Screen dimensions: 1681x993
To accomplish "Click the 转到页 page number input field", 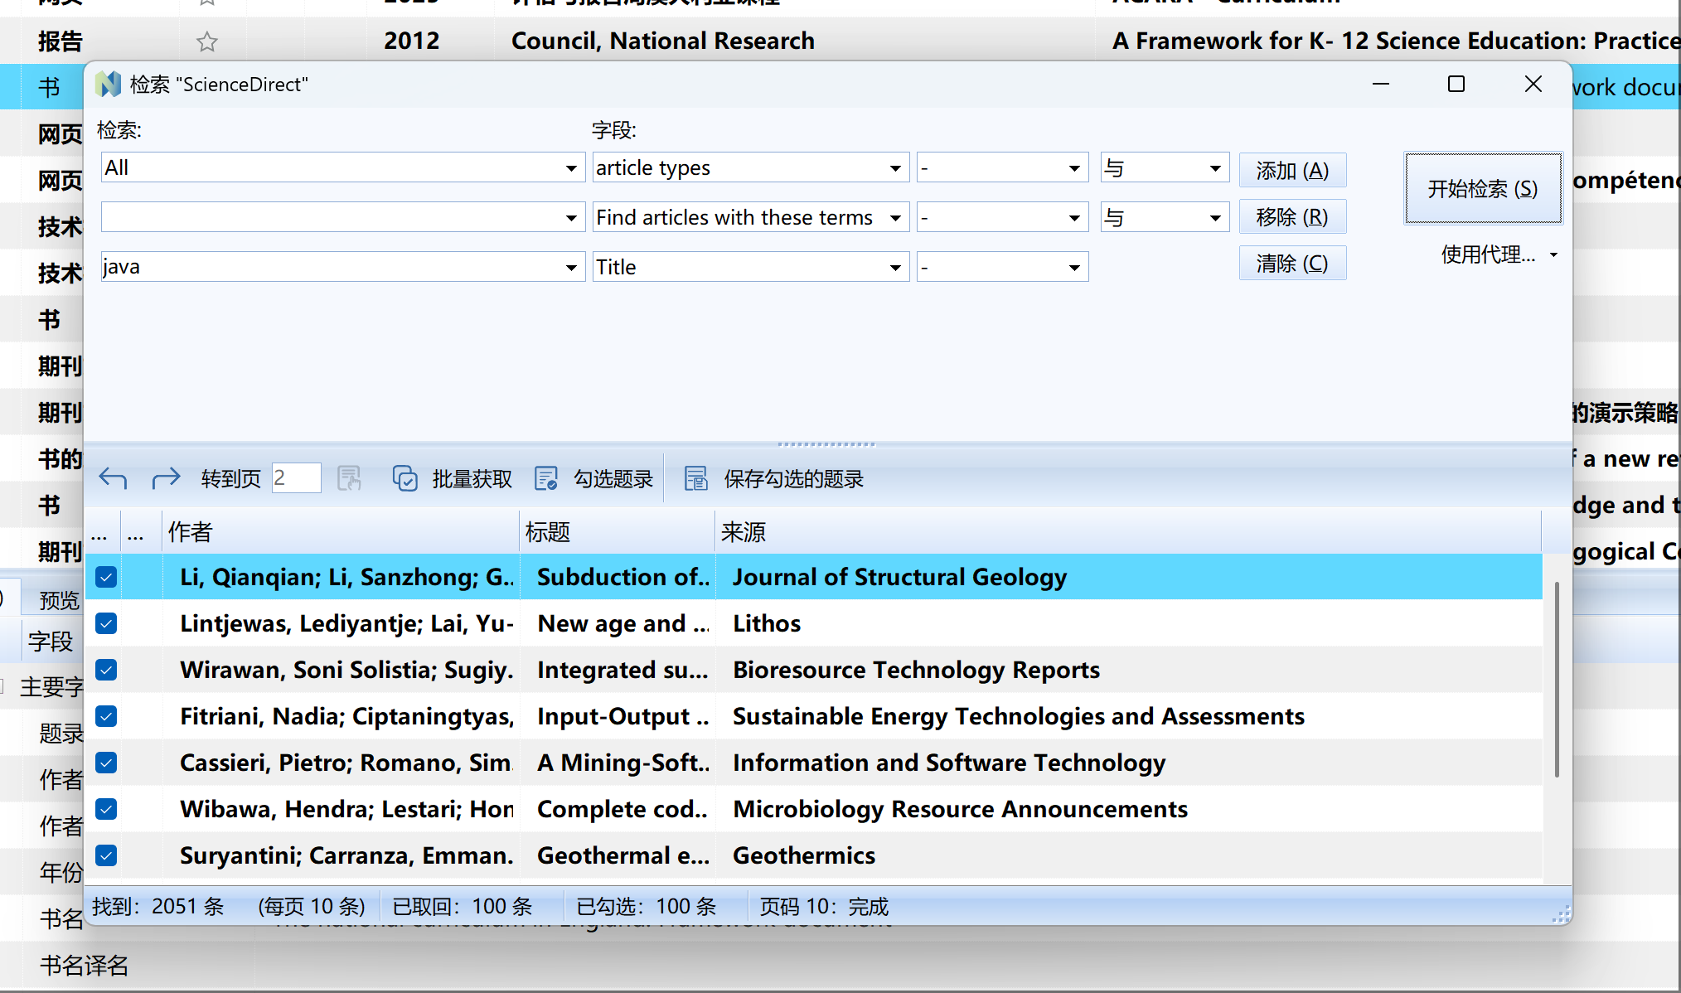I will pos(296,477).
